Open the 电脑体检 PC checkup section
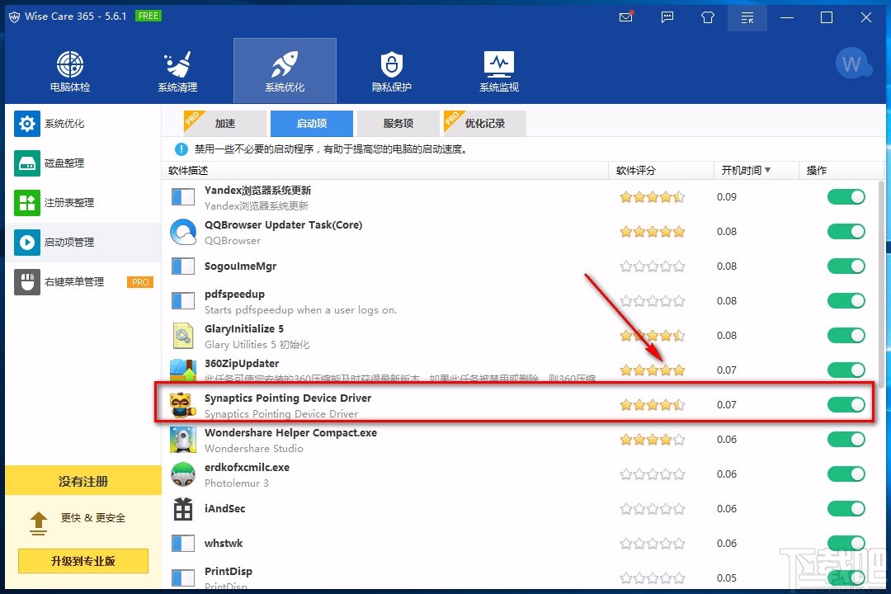The height and width of the screenshot is (594, 891). click(x=70, y=71)
